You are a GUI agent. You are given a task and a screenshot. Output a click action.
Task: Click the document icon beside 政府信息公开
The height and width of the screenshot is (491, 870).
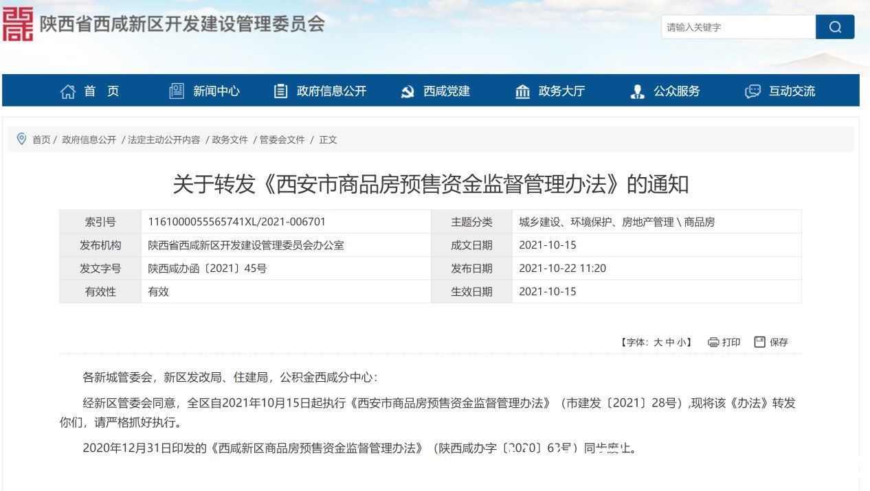click(280, 91)
